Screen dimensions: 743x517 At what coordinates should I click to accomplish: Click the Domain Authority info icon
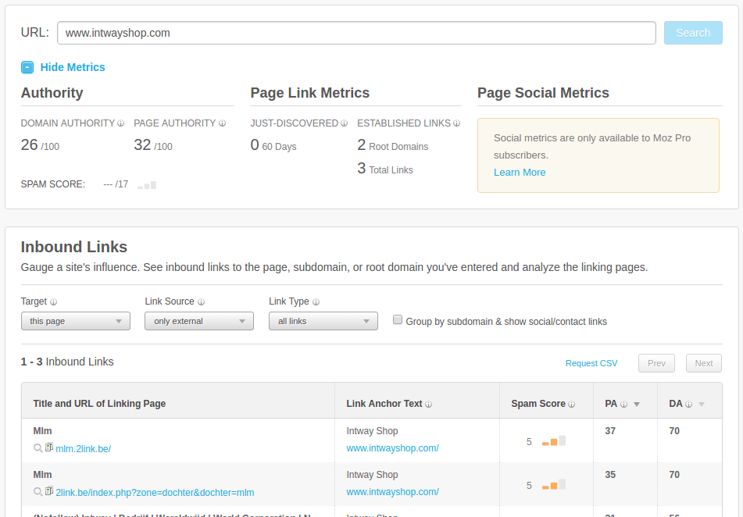click(x=121, y=123)
